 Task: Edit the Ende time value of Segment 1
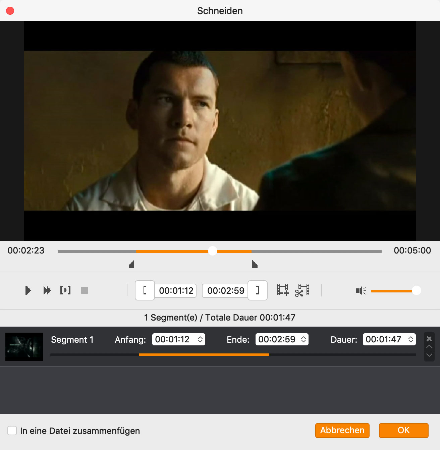(278, 339)
